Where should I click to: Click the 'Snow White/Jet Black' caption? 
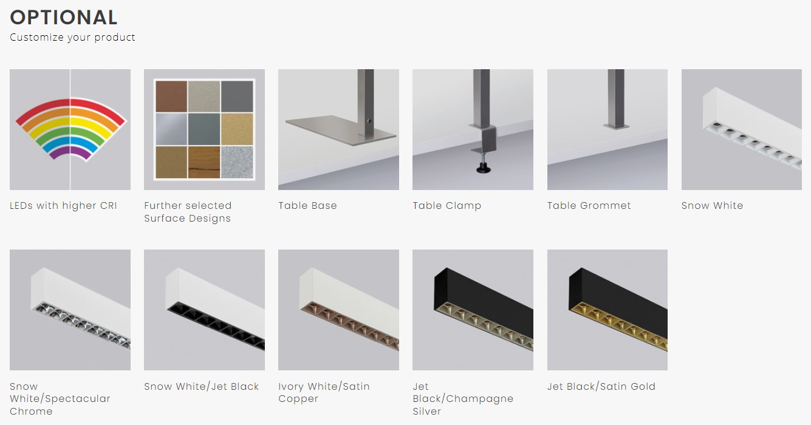pos(202,387)
